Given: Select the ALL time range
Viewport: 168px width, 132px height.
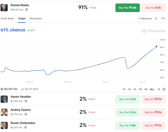Looking at the screenshot, I should pos(152,89).
